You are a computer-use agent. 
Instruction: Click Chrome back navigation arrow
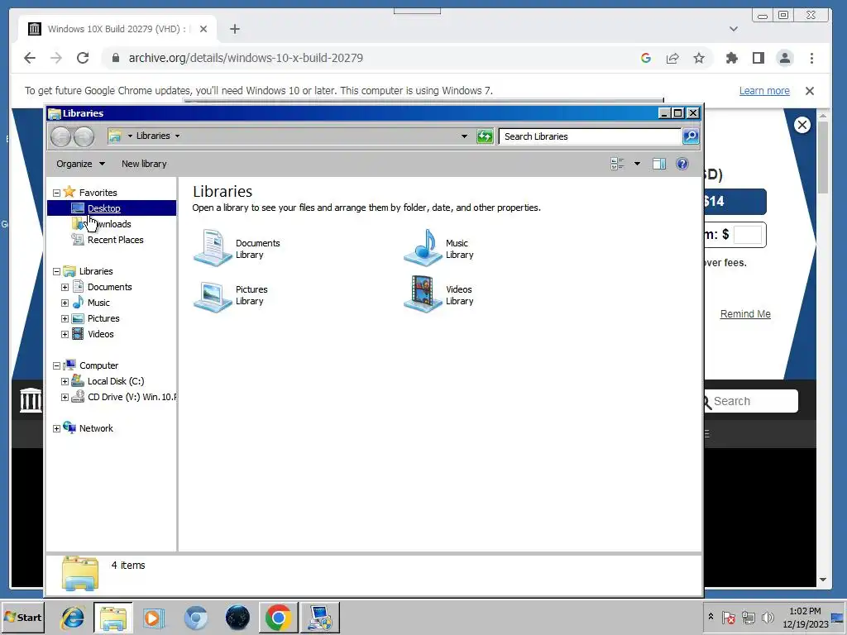(x=30, y=58)
